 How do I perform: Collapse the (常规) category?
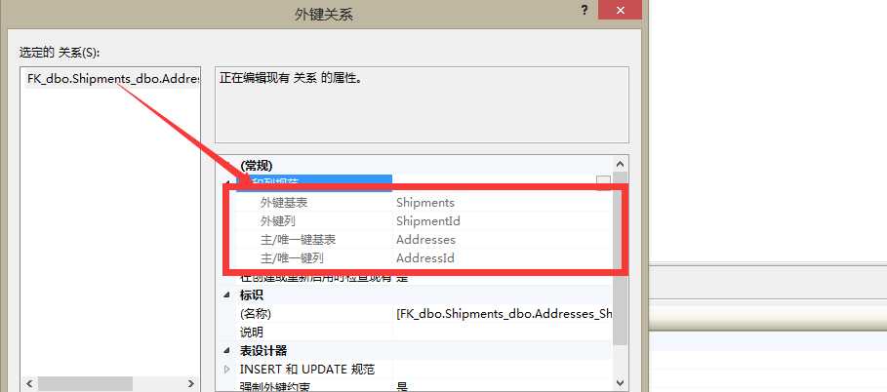(x=227, y=167)
